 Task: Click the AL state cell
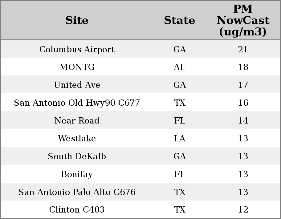coord(179,67)
